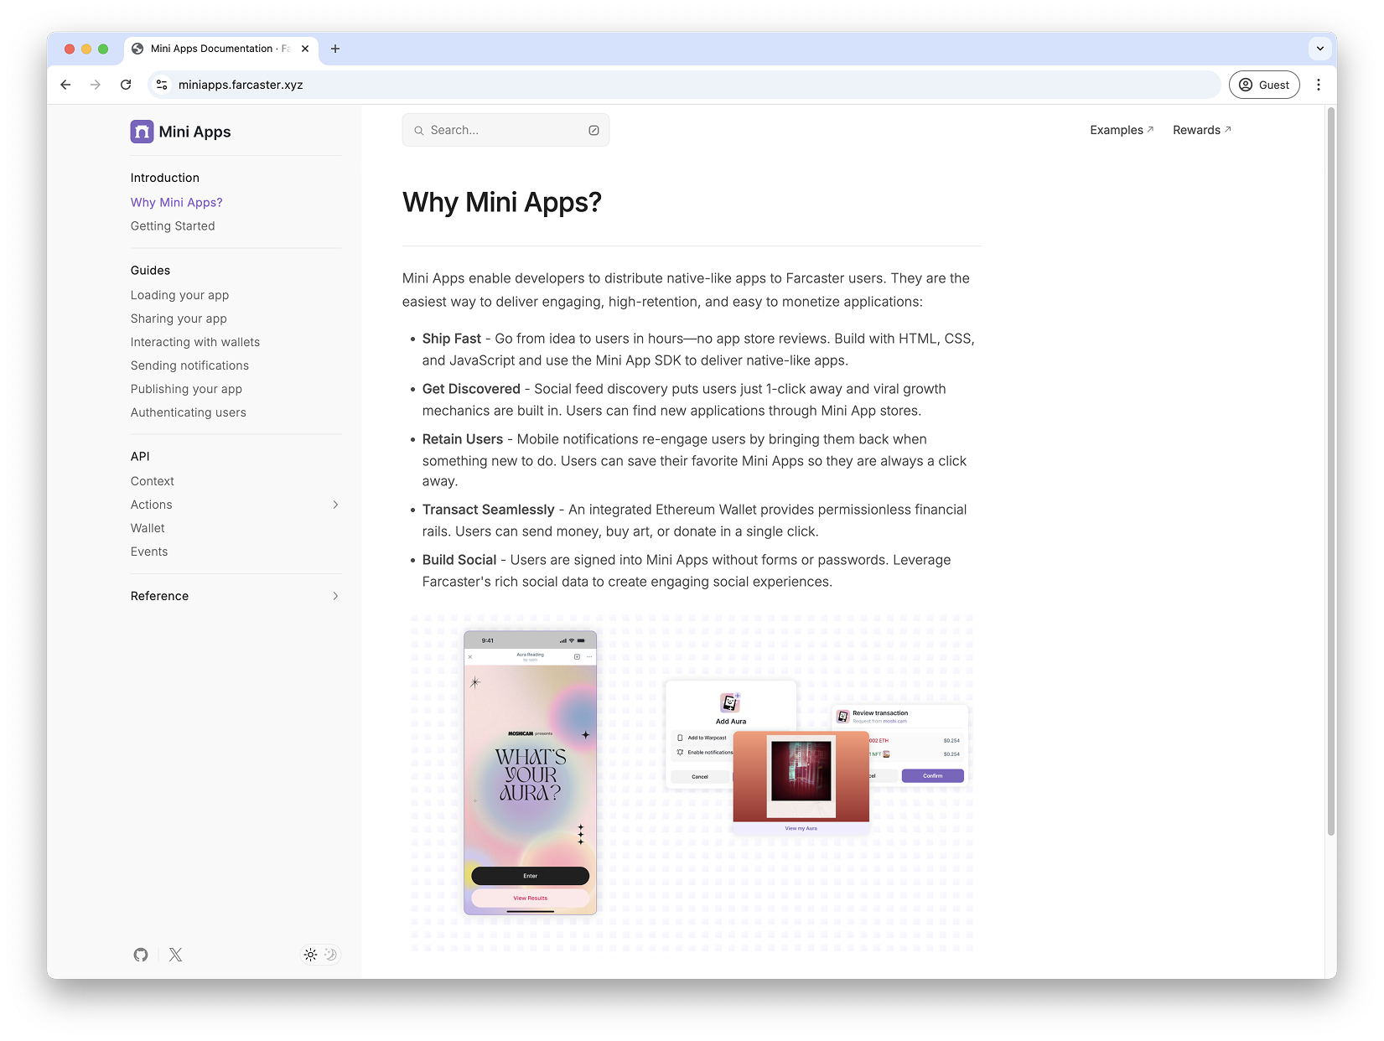Open the project's GitHub page

tap(140, 955)
